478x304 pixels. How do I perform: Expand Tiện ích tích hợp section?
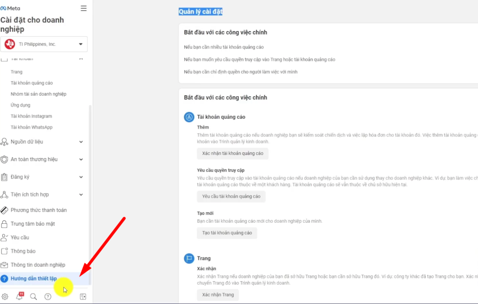pyautogui.click(x=42, y=195)
